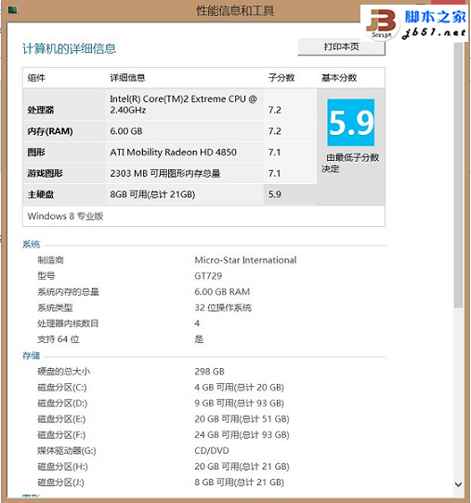Screen dimensions: 471x503
Task: Click the 制造商 label
Action: [x=50, y=260]
